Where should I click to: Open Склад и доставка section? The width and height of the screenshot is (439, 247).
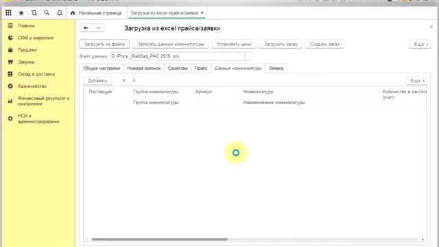click(x=36, y=74)
